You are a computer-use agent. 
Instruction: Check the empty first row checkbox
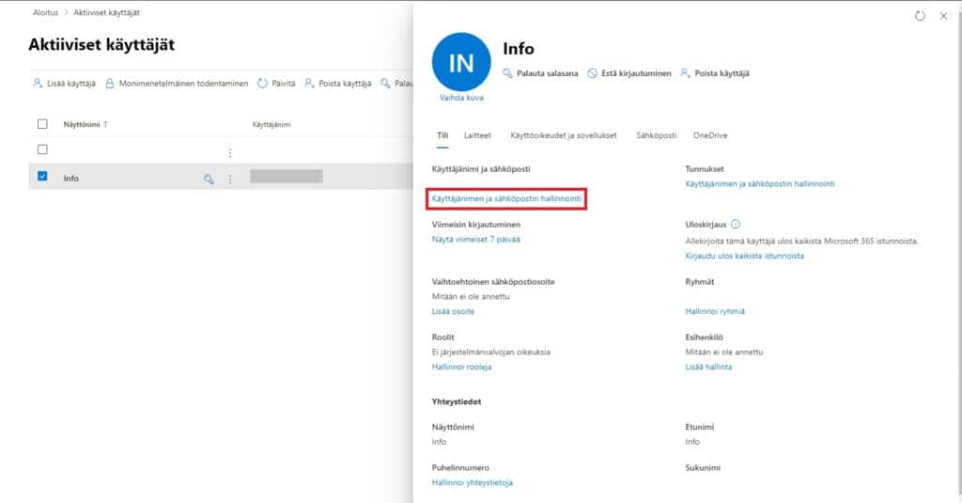[41, 149]
